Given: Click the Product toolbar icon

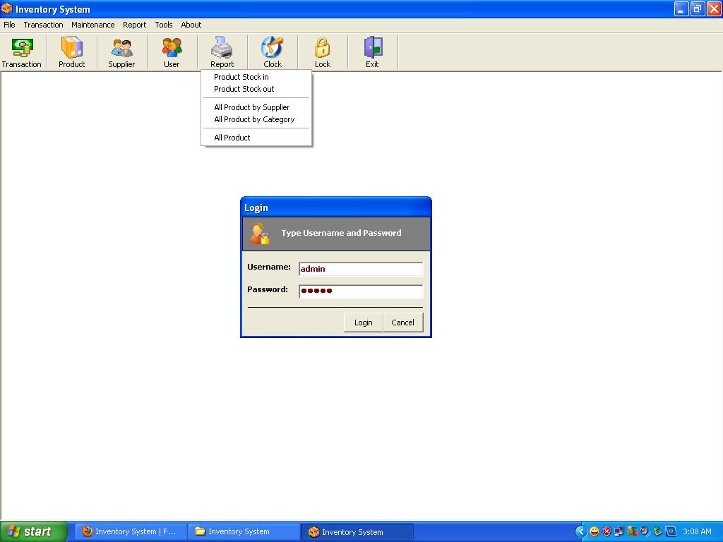Looking at the screenshot, I should (x=71, y=52).
